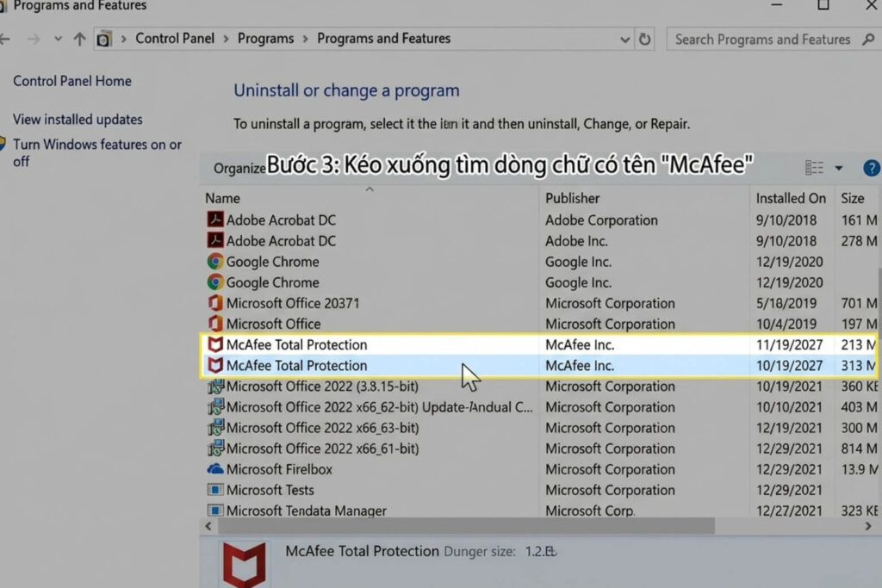Maximize the Programs and Features window

click(x=823, y=5)
